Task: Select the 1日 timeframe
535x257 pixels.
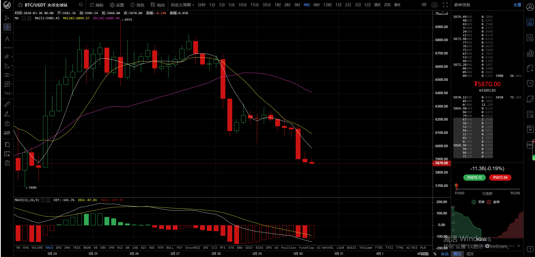Action: [x=338, y=5]
